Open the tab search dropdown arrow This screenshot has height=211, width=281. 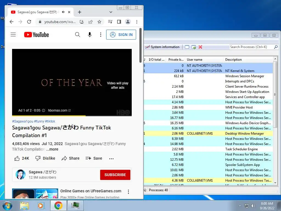111,12
